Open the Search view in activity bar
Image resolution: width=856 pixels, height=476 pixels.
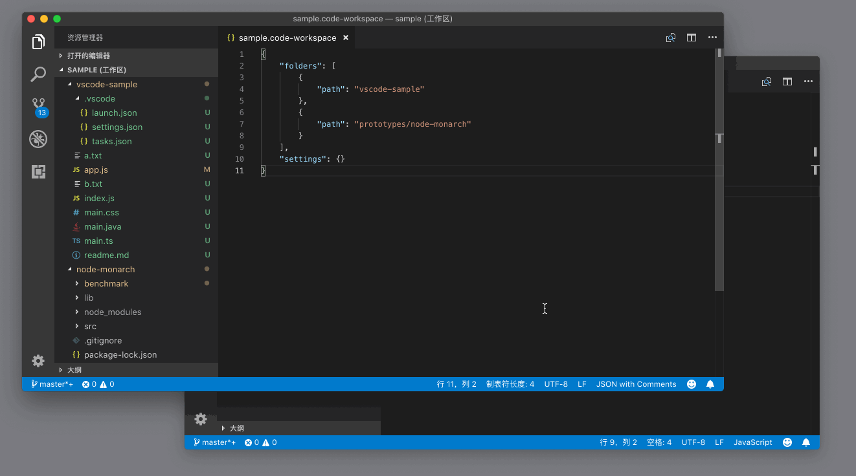(x=38, y=74)
